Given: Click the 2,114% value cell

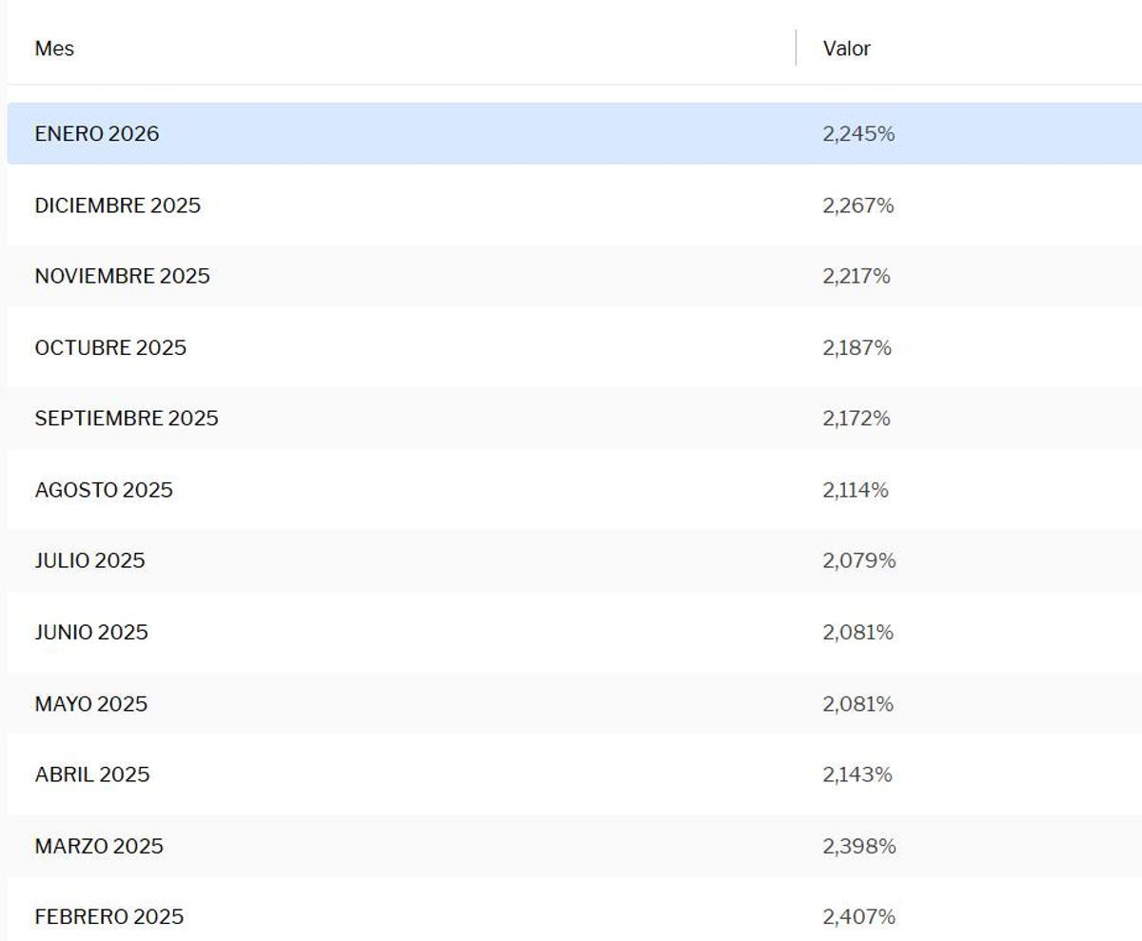Looking at the screenshot, I should click(856, 490).
